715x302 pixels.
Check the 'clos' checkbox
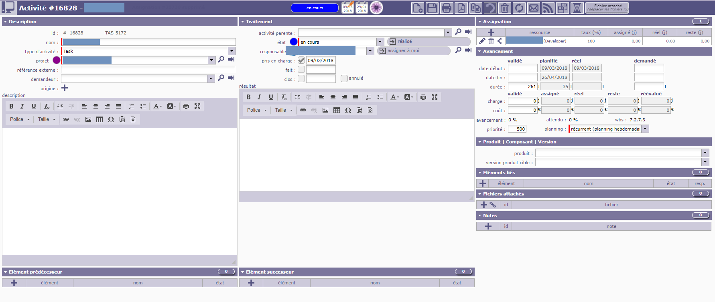pos(301,79)
